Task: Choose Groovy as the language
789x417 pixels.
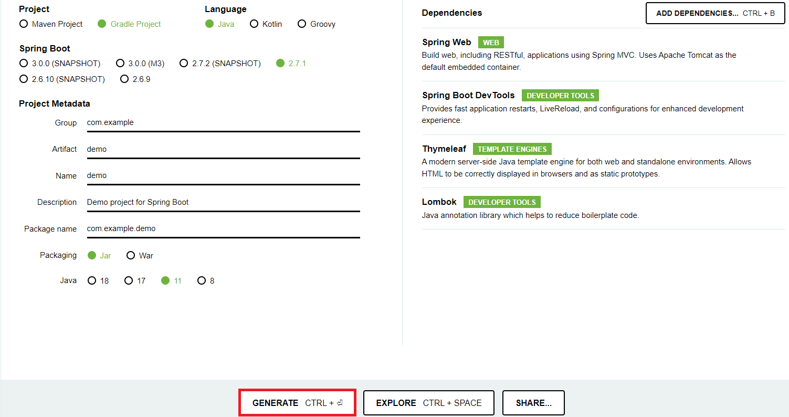Action: pyautogui.click(x=302, y=24)
